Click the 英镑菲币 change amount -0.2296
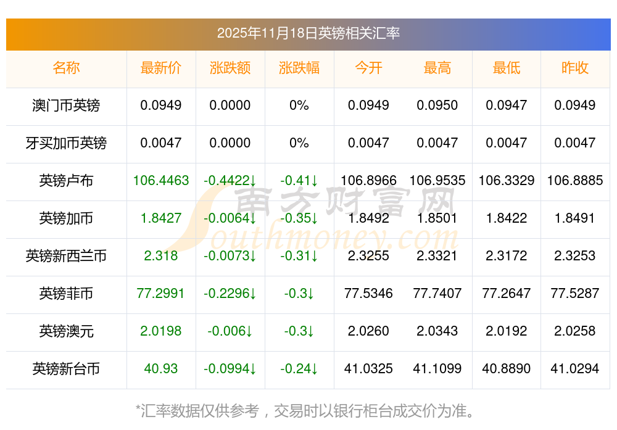Viewport: 617px width, 430px height. pyautogui.click(x=230, y=294)
